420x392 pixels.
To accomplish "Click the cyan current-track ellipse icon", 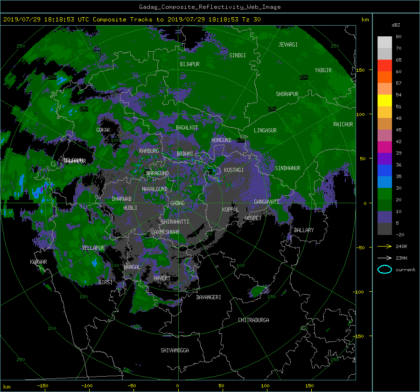I will pos(385,269).
